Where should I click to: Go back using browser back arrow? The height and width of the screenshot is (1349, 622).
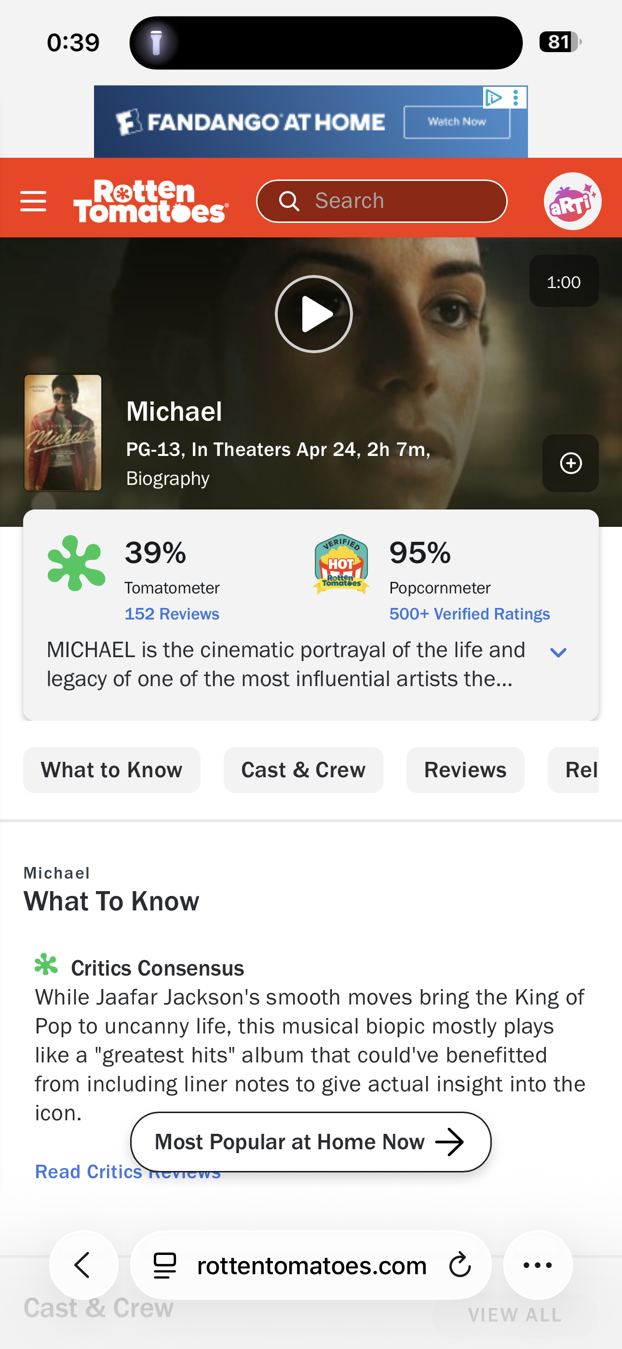pyautogui.click(x=83, y=1265)
